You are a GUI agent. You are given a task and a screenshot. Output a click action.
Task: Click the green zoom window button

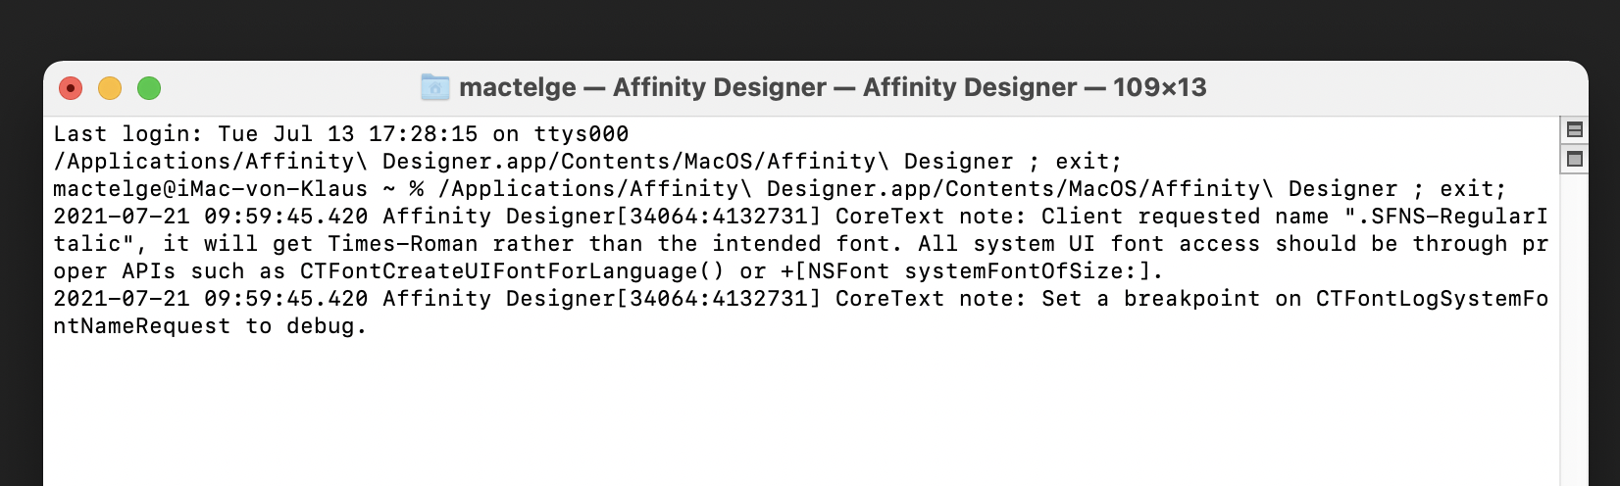(x=149, y=88)
